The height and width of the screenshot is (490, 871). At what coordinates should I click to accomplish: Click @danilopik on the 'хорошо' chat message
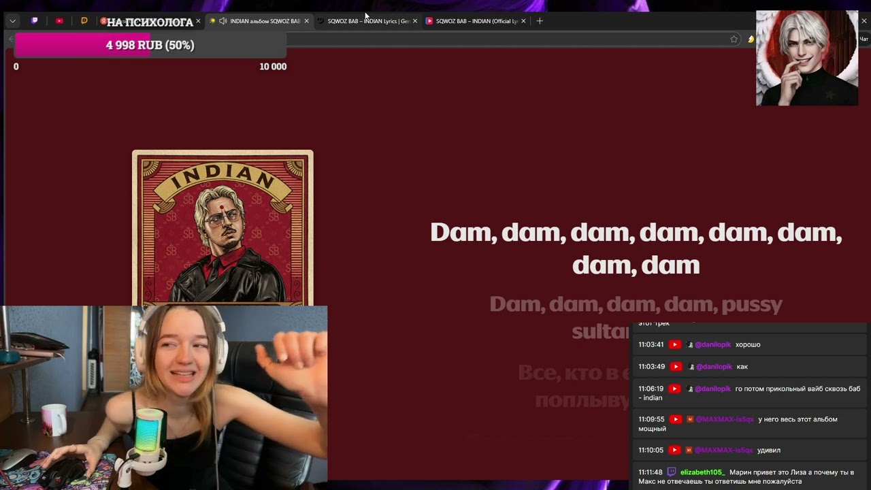[x=712, y=345]
